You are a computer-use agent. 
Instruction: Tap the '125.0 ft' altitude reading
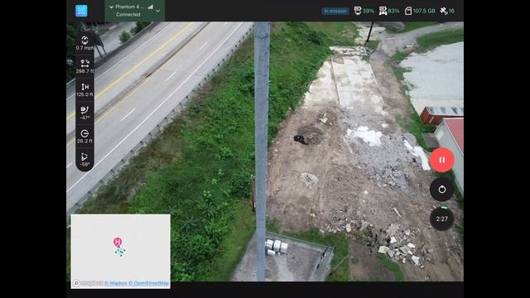coord(84,94)
